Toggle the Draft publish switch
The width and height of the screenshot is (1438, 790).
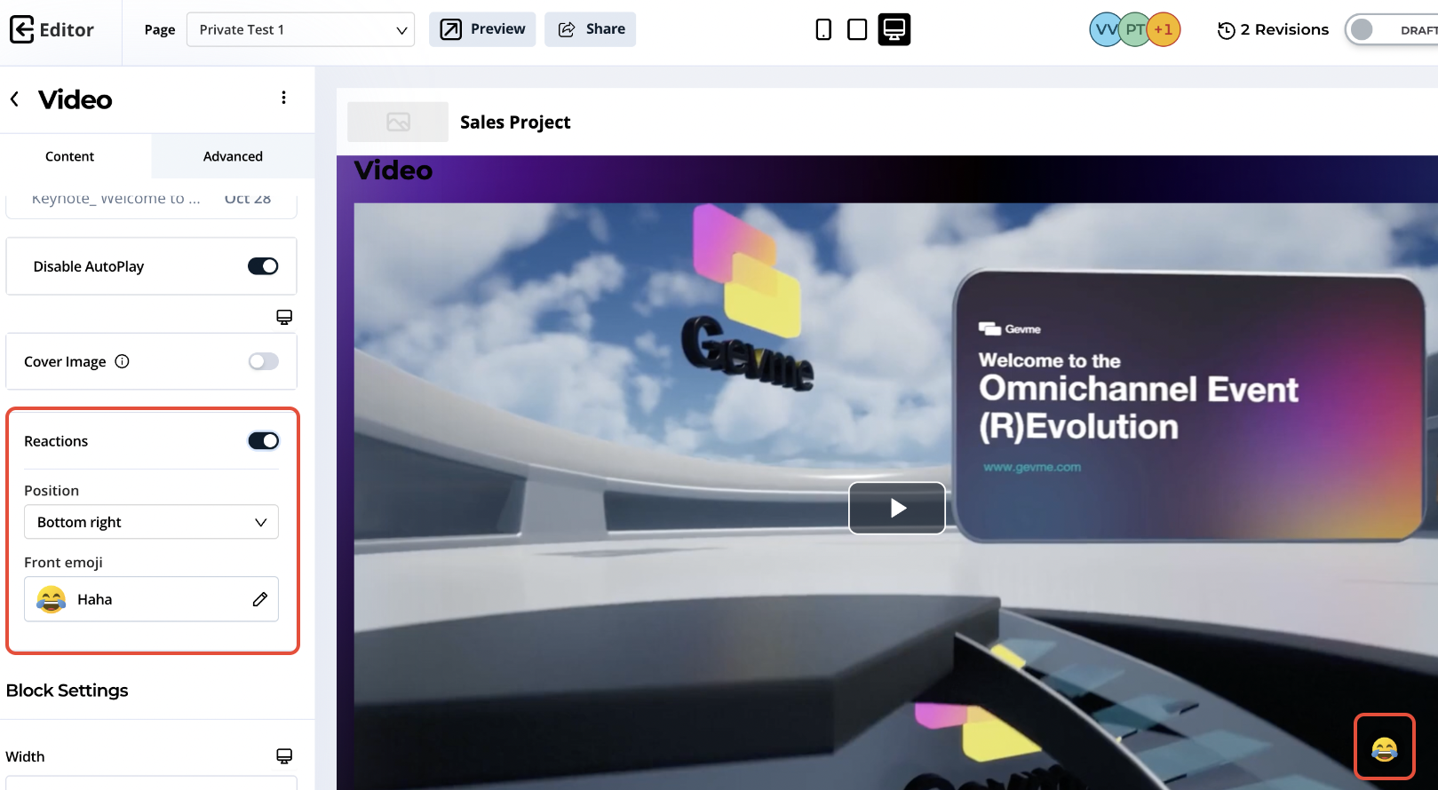[x=1391, y=29]
